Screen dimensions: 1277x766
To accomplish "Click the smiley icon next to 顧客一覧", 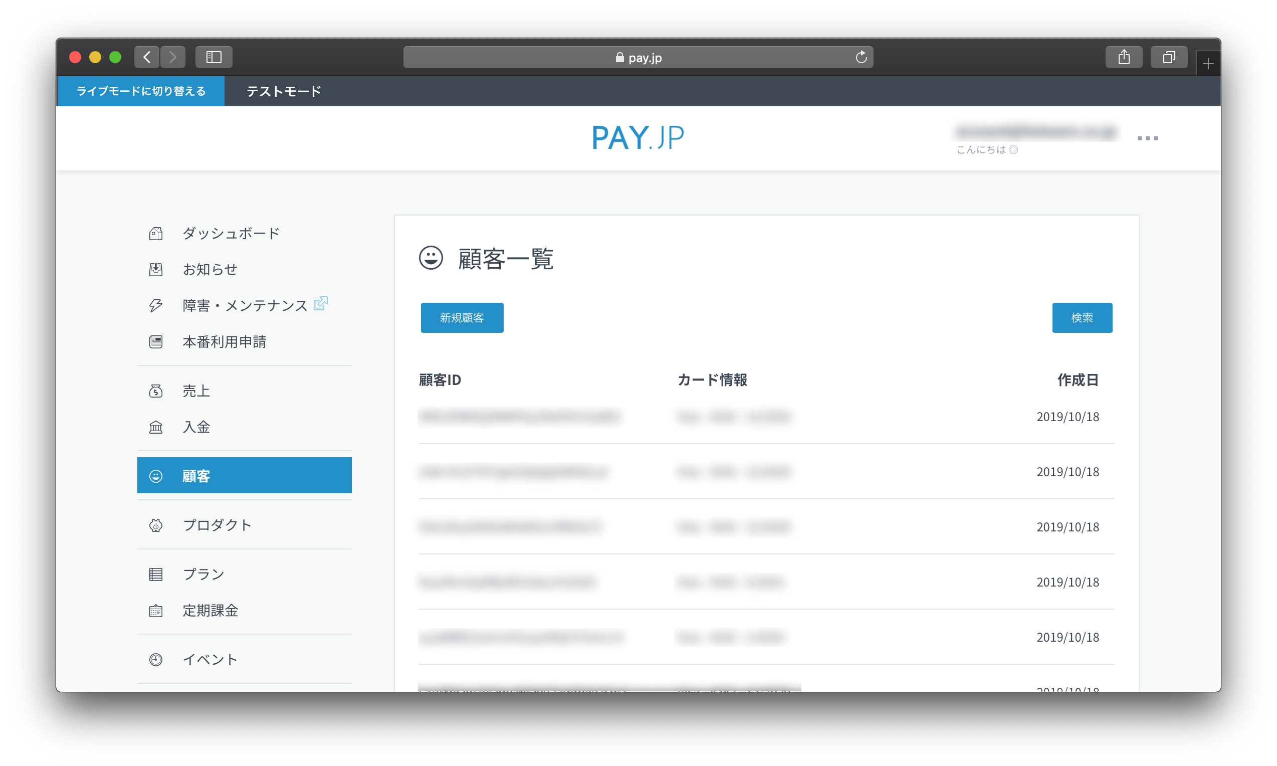I will click(x=431, y=258).
